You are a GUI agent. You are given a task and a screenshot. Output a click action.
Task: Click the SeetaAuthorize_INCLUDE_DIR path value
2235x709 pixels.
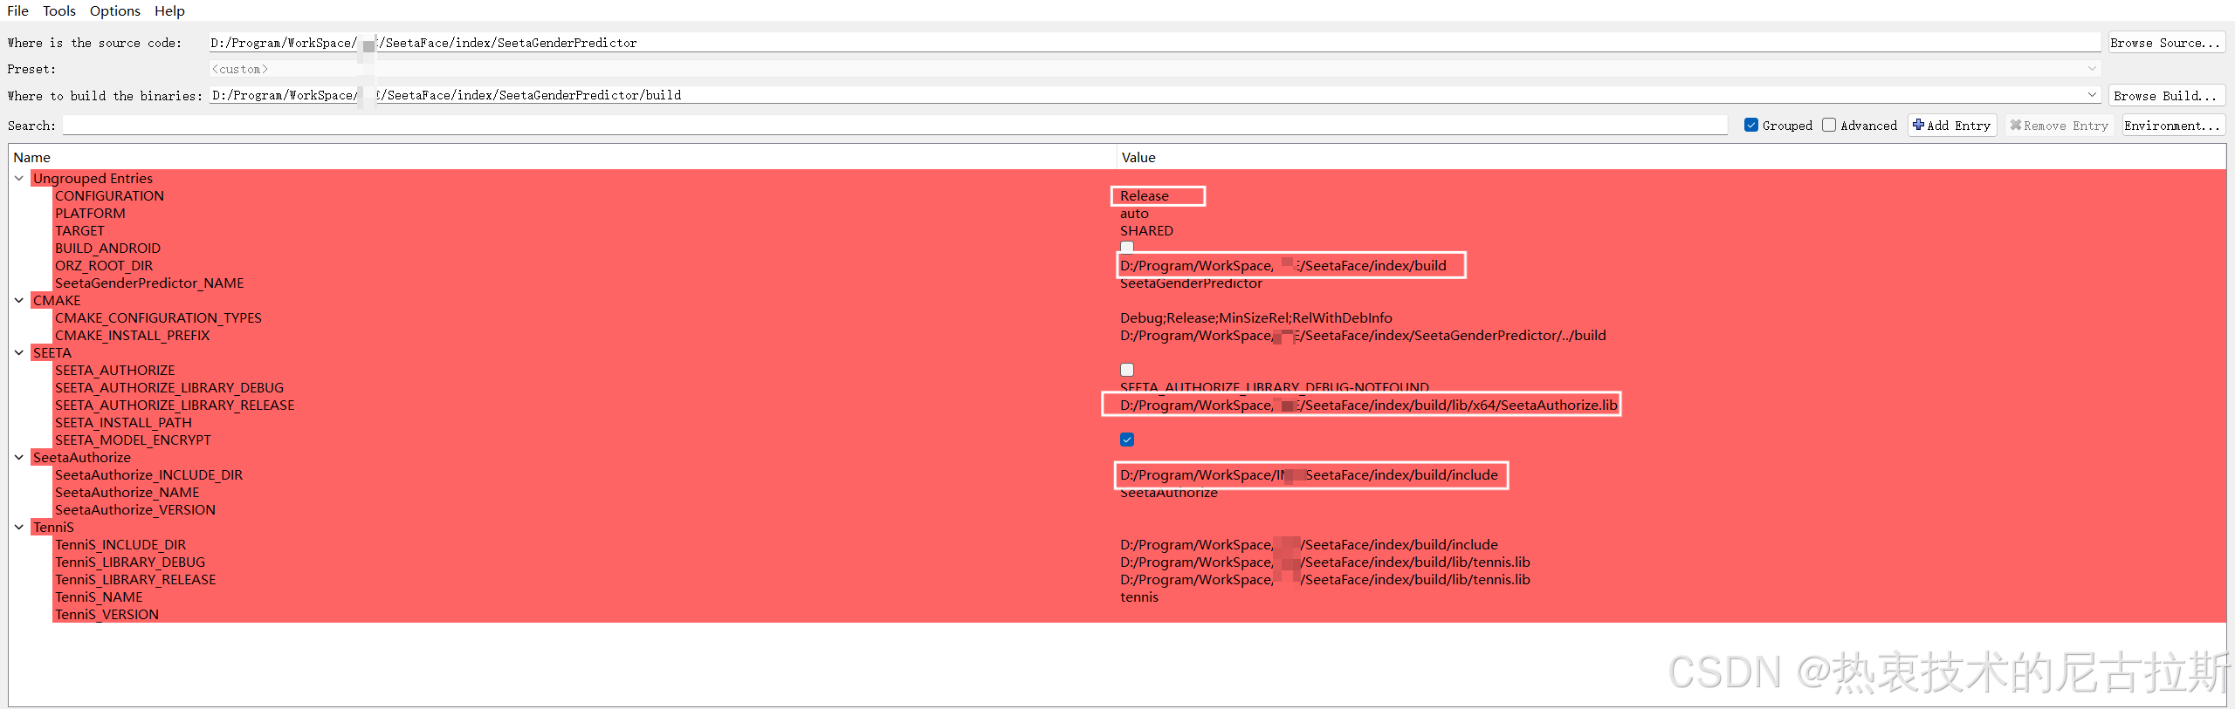coord(1309,474)
